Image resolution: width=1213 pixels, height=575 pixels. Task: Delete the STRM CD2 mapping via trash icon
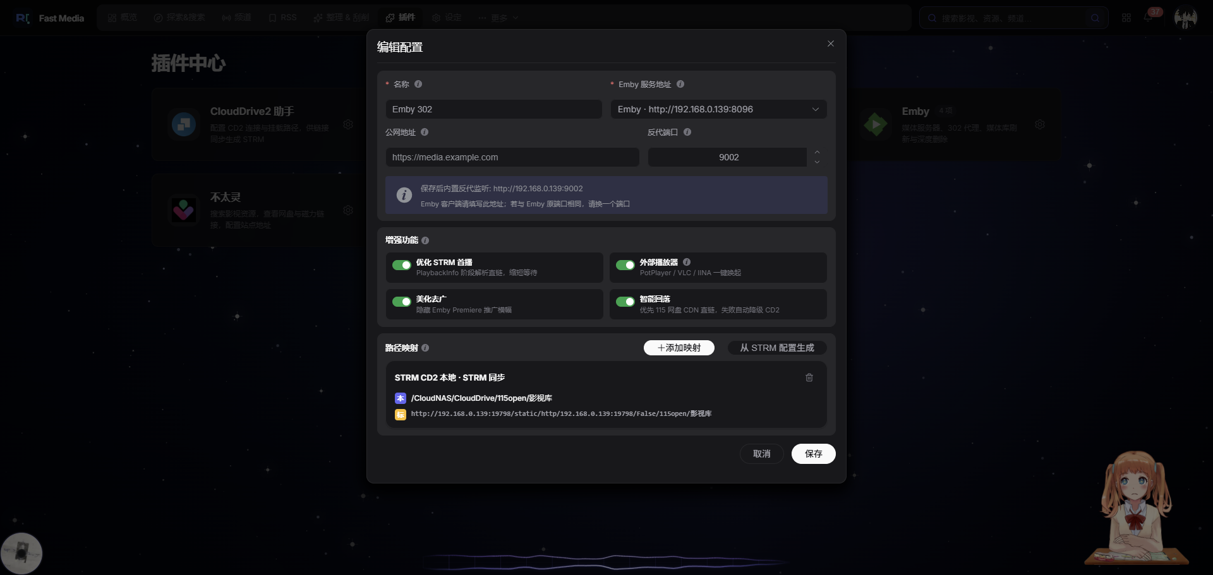click(x=809, y=377)
